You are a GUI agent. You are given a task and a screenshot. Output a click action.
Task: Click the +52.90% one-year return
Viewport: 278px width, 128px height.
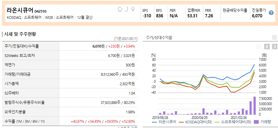coord(128,122)
